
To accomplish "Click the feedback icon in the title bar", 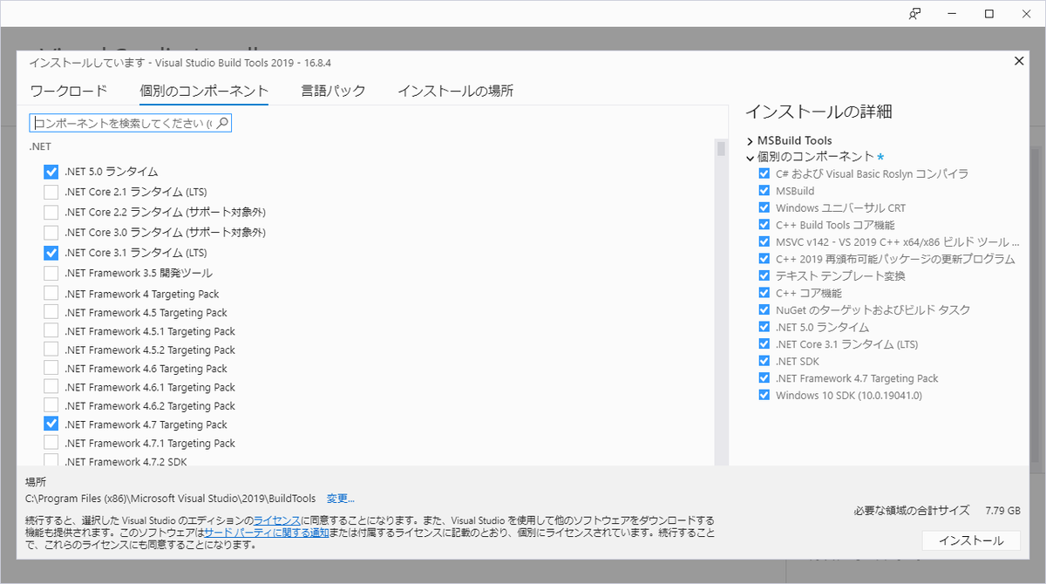I will (914, 13).
